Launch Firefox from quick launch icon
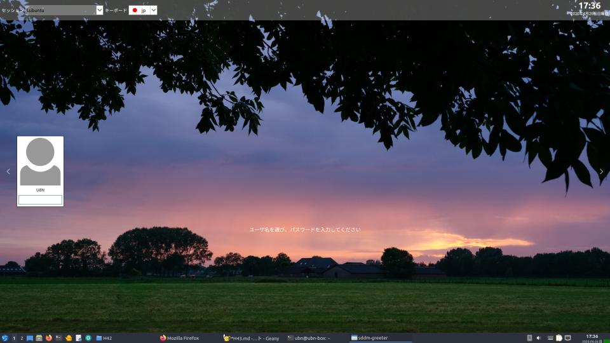The height and width of the screenshot is (343, 610). click(49, 338)
